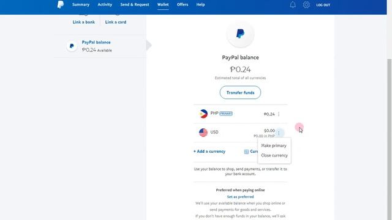
Task: Click the PayPal logo in navigation bar
Action: coord(60,4)
